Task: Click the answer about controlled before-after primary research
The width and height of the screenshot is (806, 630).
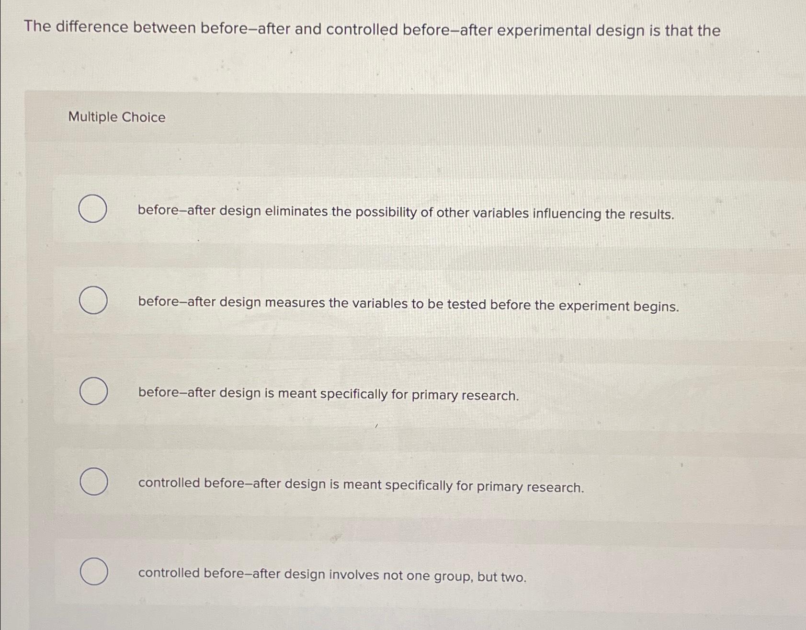Action: coord(360,486)
